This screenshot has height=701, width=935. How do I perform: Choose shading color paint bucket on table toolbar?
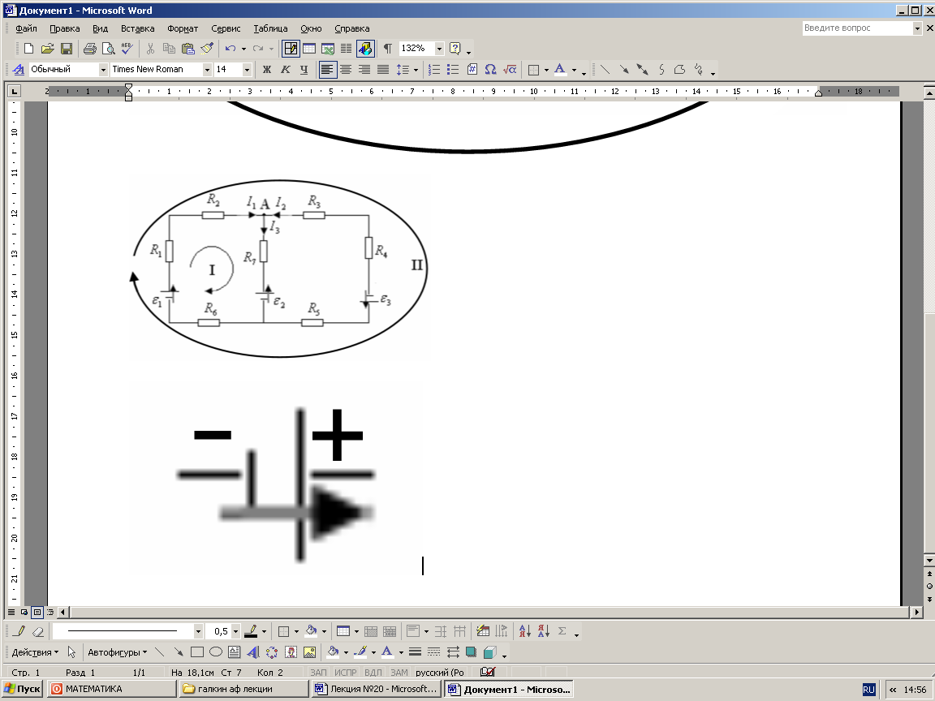point(311,631)
